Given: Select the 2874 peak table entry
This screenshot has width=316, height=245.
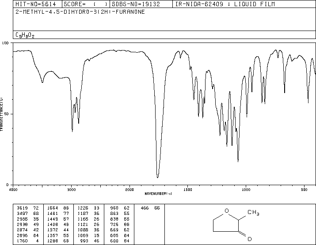Looking at the screenshot, I should (28, 230).
